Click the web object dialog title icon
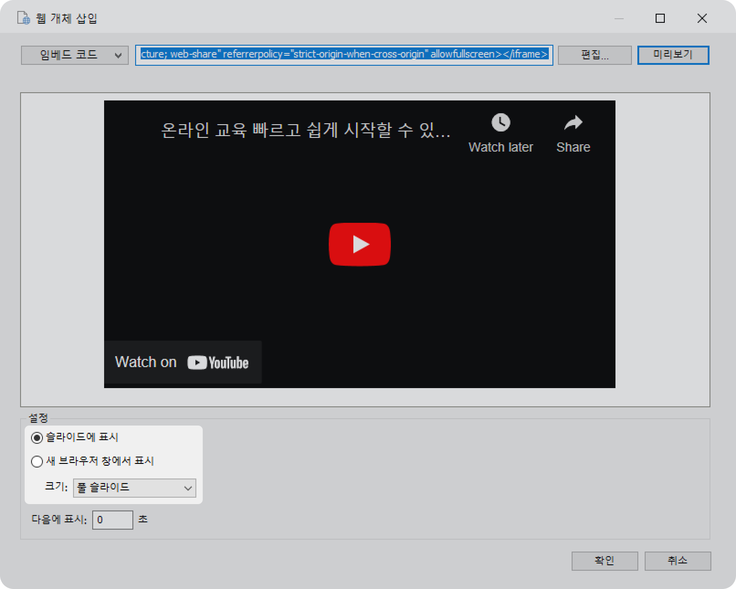Viewport: 736px width, 589px height. [x=24, y=18]
